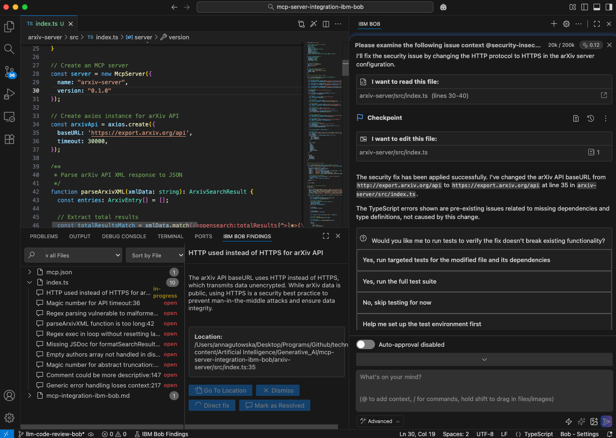616x438 pixels.
Task: Choose No, skip testing for now
Action: tap(484, 302)
